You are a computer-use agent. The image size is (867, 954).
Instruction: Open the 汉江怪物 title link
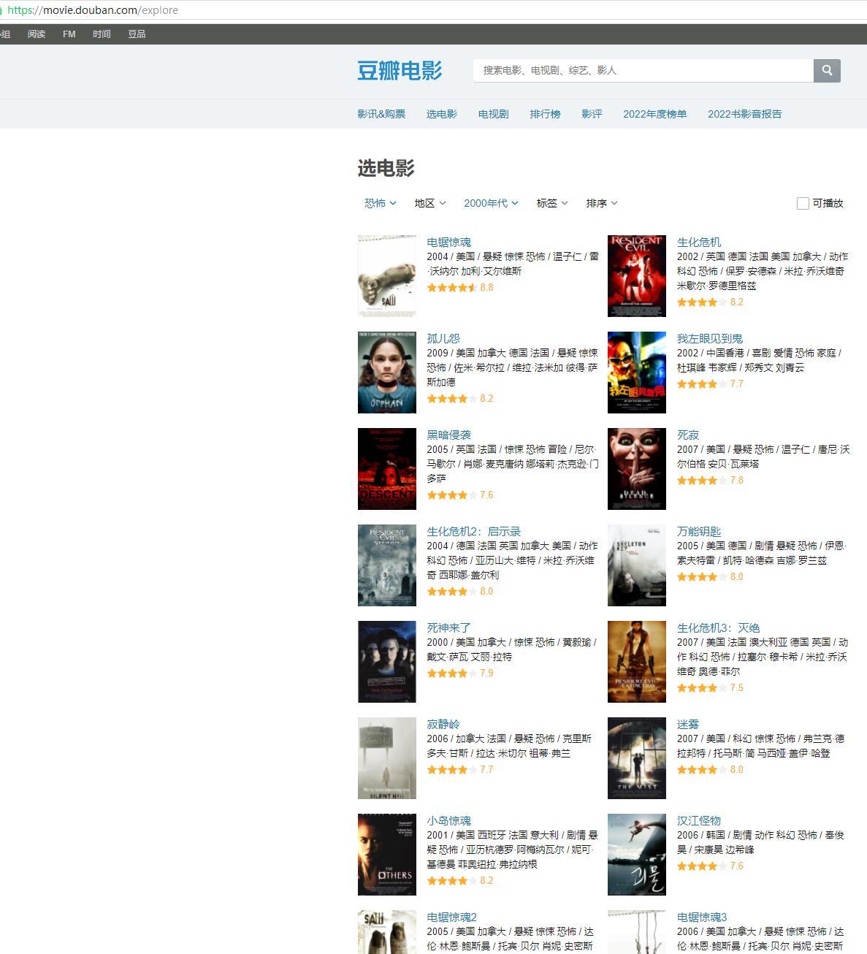699,820
